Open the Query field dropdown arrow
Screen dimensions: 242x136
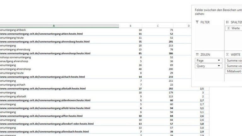(x=219, y=66)
